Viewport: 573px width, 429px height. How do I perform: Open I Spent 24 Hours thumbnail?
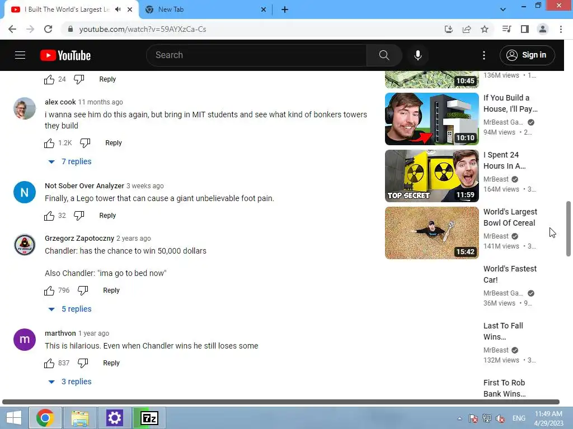(x=431, y=176)
